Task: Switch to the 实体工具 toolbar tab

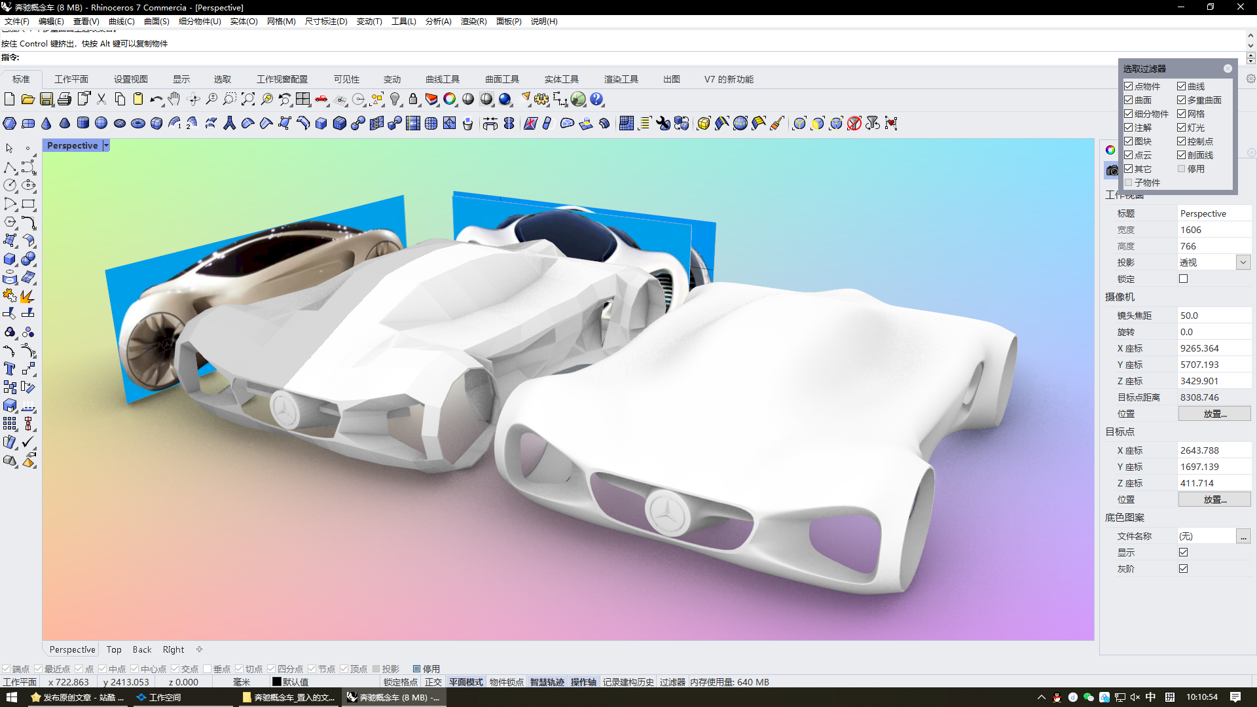Action: pyautogui.click(x=561, y=79)
